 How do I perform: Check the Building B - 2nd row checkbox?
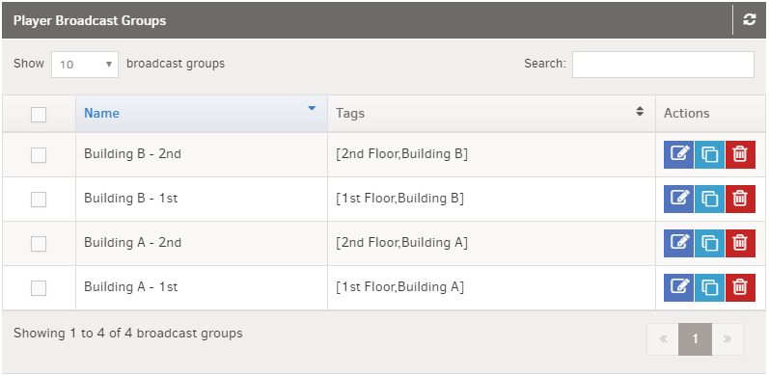pyautogui.click(x=39, y=155)
